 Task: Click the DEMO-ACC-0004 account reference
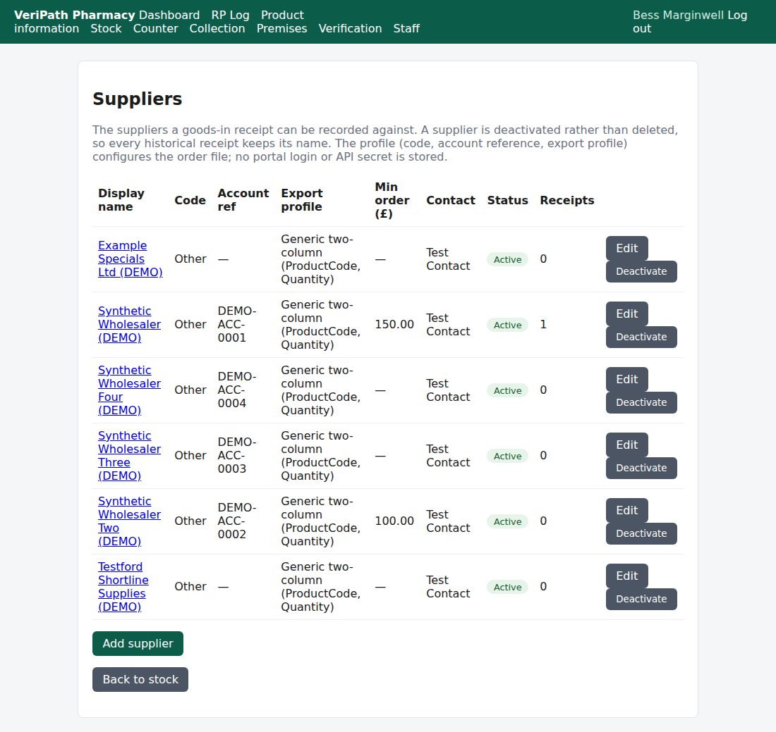pos(237,390)
